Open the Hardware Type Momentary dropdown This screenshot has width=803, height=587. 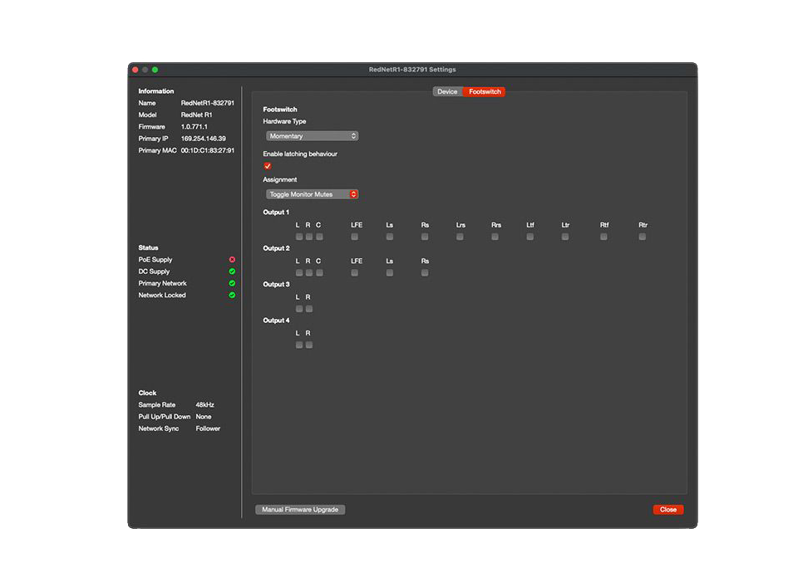(312, 136)
